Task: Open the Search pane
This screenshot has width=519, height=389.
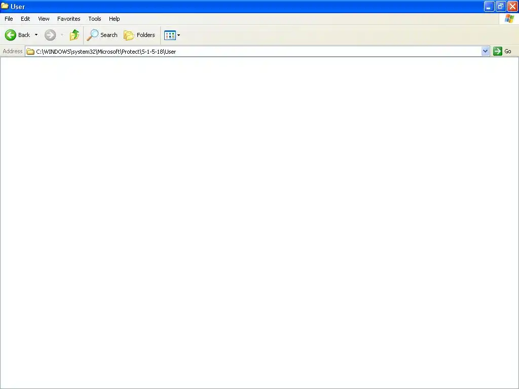Action: click(102, 35)
